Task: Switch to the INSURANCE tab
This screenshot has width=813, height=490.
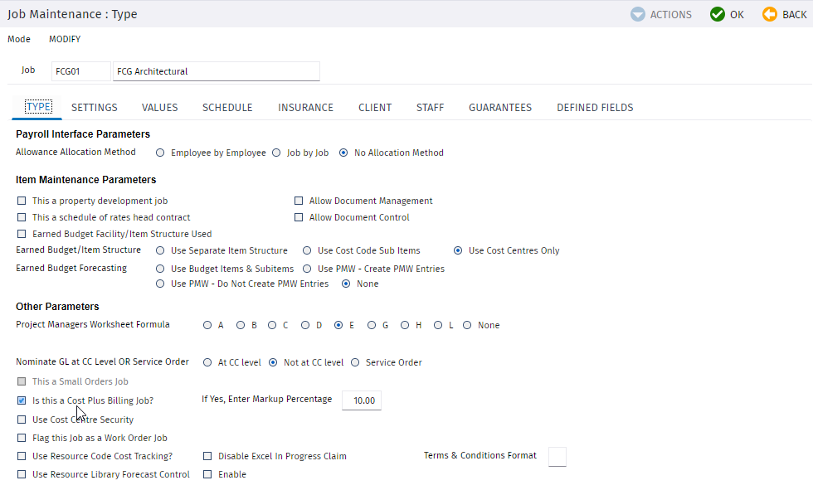Action: [305, 107]
